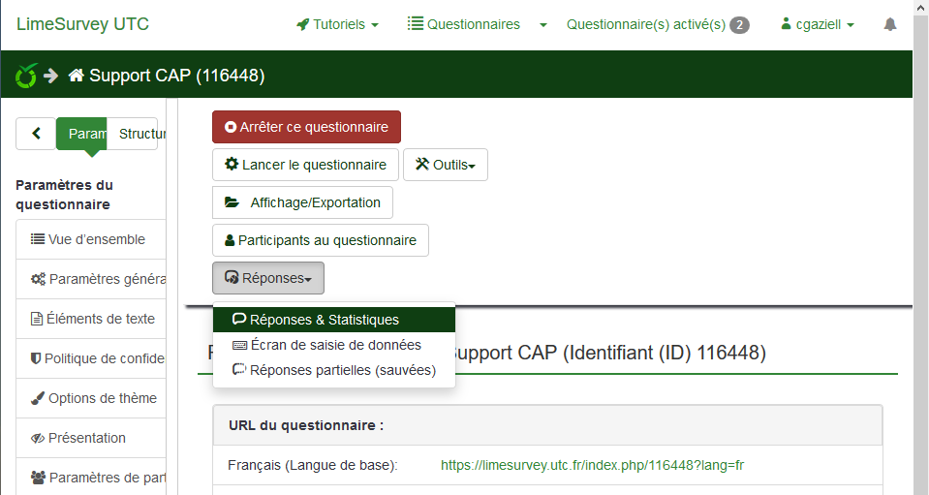Choose Écran de saisie de données
The image size is (929, 495).
333,345
